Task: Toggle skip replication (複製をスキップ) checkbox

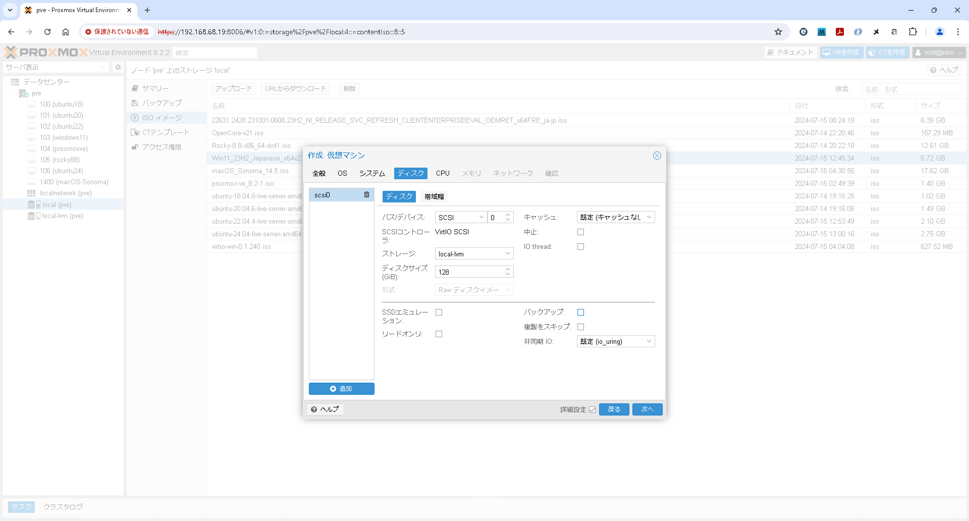Action: coord(580,327)
